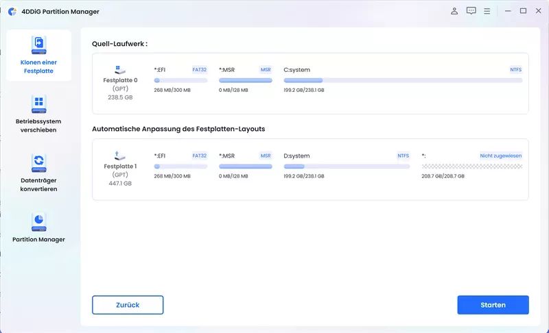
Task: Click the D:system partition usage bar
Action: [347, 166]
